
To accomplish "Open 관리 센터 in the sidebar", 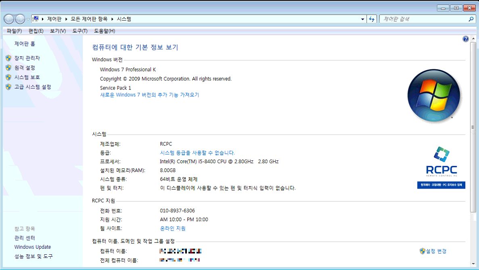I will click(25, 238).
